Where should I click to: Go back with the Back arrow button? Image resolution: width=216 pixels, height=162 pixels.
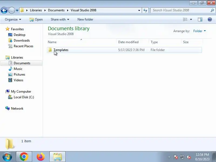coord(4,10)
